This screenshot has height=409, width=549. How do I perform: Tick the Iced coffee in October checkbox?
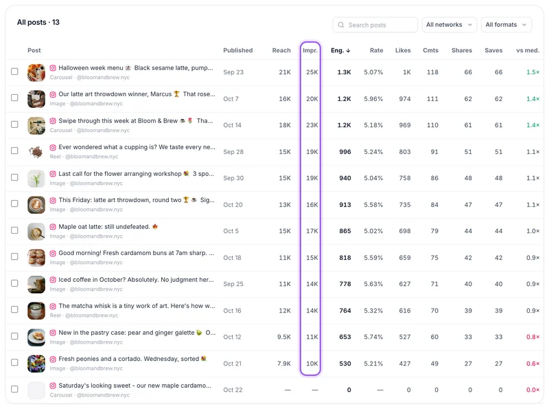[14, 283]
